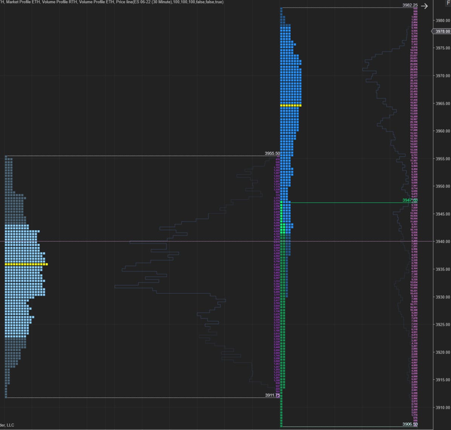Viewport: 451px width, 430px height.
Task: Click the 3930.00 price axis label
Action: [443, 297]
